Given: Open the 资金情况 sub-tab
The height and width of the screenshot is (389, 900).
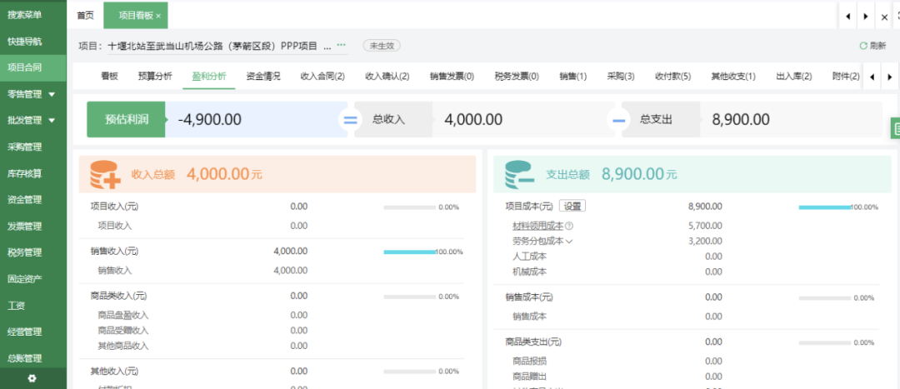Looking at the screenshot, I should 263,77.
